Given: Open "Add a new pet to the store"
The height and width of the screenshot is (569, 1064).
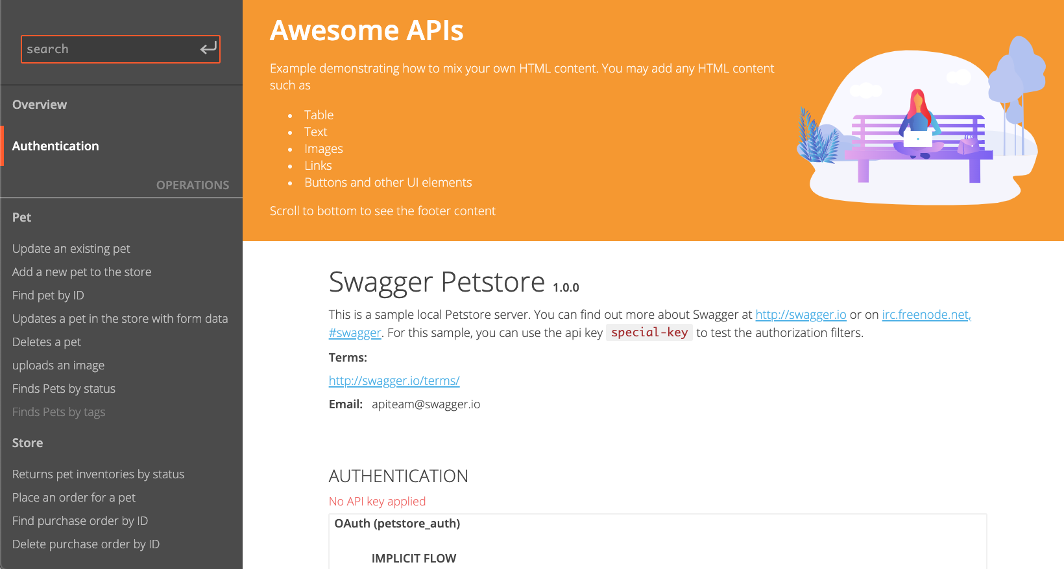Looking at the screenshot, I should point(82,272).
